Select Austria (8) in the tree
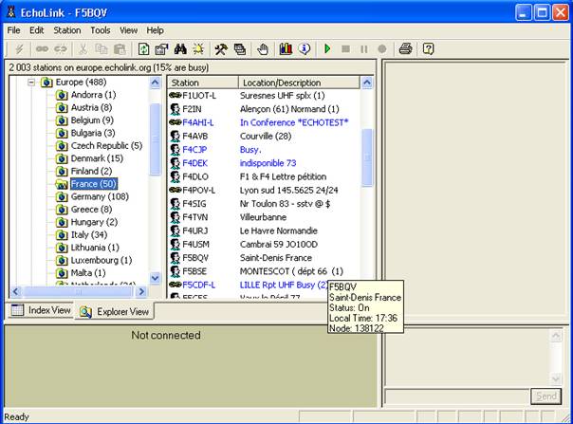This screenshot has height=424, width=573. [x=91, y=107]
